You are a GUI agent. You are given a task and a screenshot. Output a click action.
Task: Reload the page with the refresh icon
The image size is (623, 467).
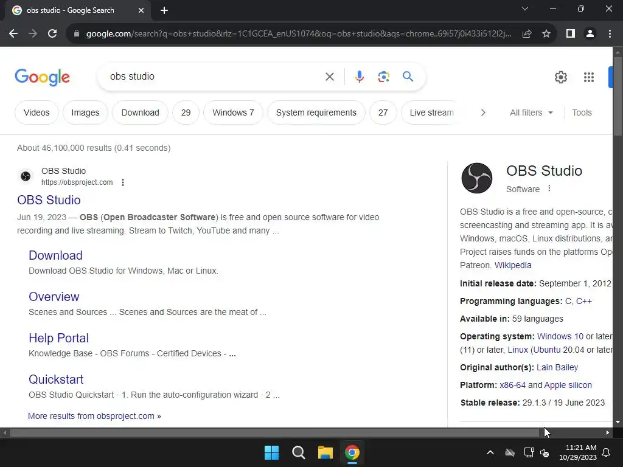click(x=52, y=34)
